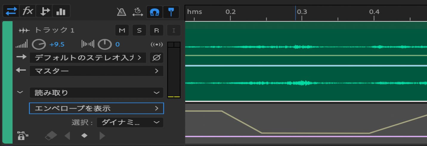Show the Inputs/Outputs view with the arrows icon
Screen dimensions: 427x146
click(x=12, y=12)
